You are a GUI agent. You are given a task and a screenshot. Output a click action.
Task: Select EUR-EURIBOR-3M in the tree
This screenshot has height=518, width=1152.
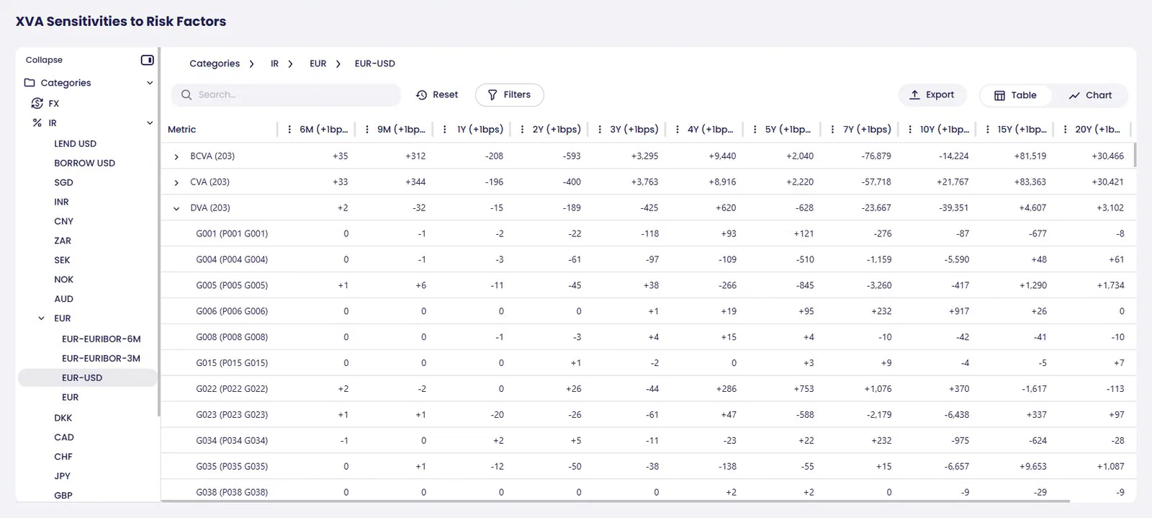click(102, 359)
